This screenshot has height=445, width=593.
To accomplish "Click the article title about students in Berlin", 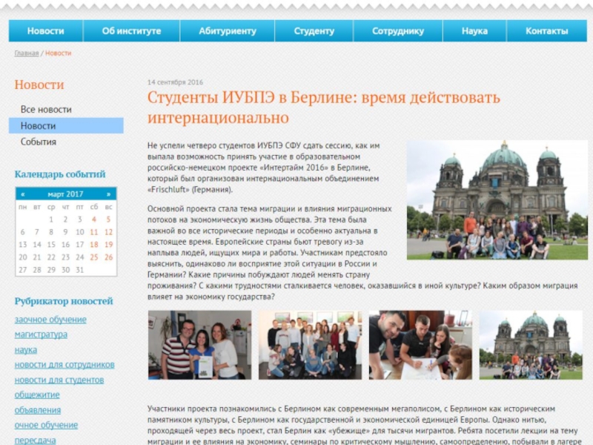I will (323, 108).
